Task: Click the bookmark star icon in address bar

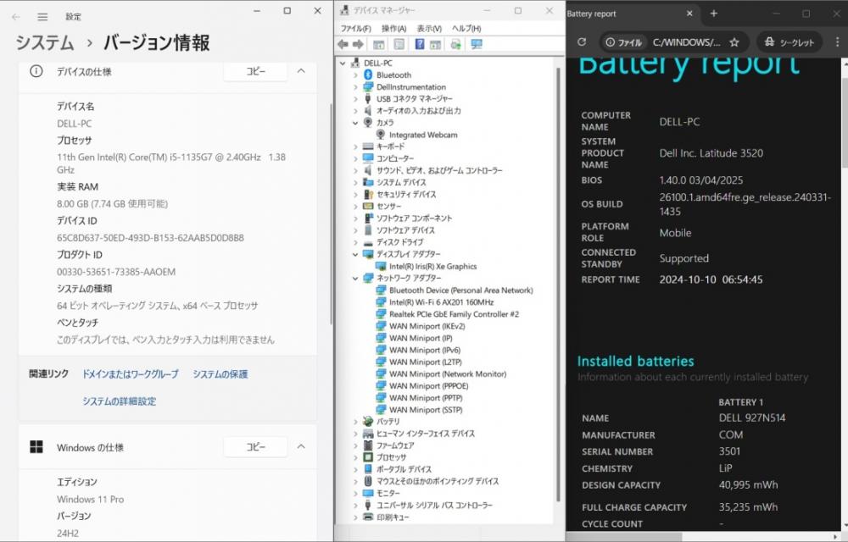Action: [734, 42]
